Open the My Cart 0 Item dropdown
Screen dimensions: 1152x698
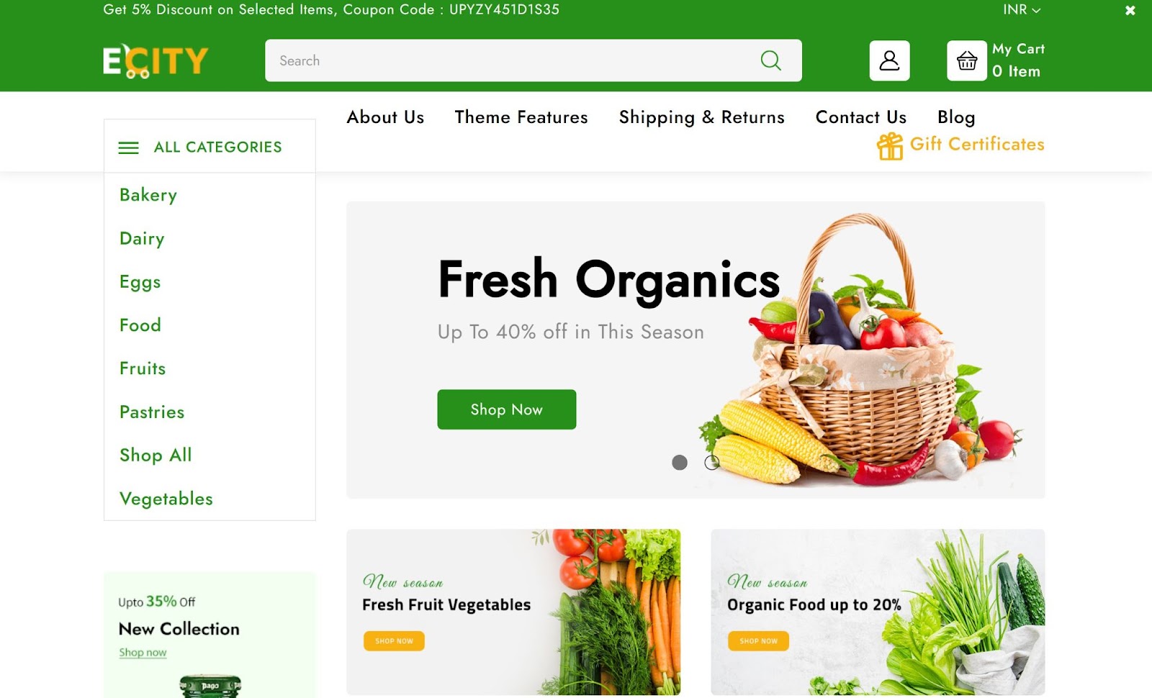[x=1018, y=60]
